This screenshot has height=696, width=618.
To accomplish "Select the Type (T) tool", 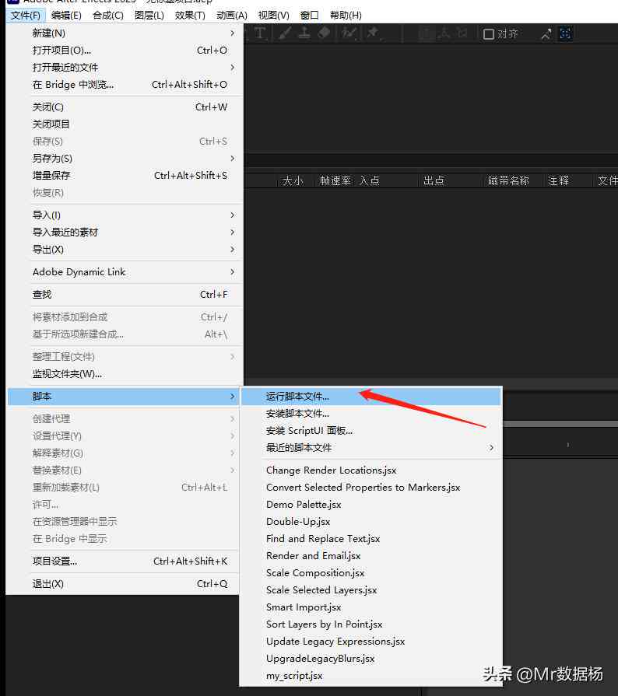I will (260, 33).
